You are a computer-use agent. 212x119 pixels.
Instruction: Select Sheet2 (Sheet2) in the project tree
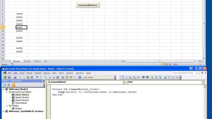click(x=22, y=98)
